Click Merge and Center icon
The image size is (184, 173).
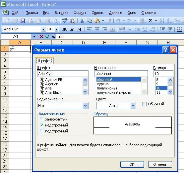pyautogui.click(x=112, y=29)
